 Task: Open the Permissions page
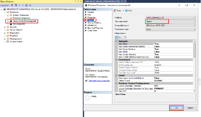point(92,25)
